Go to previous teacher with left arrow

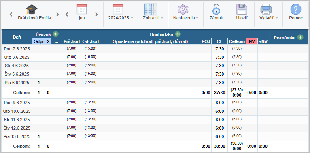[11, 14]
